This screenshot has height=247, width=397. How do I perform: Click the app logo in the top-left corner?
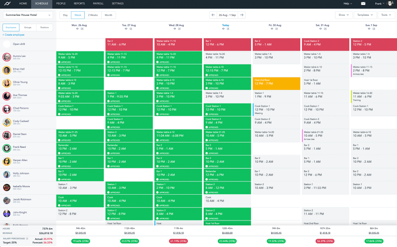tap(7, 3)
